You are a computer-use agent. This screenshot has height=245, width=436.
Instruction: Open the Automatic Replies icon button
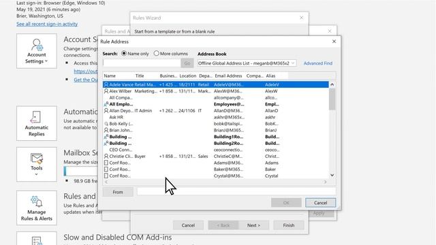click(x=37, y=123)
